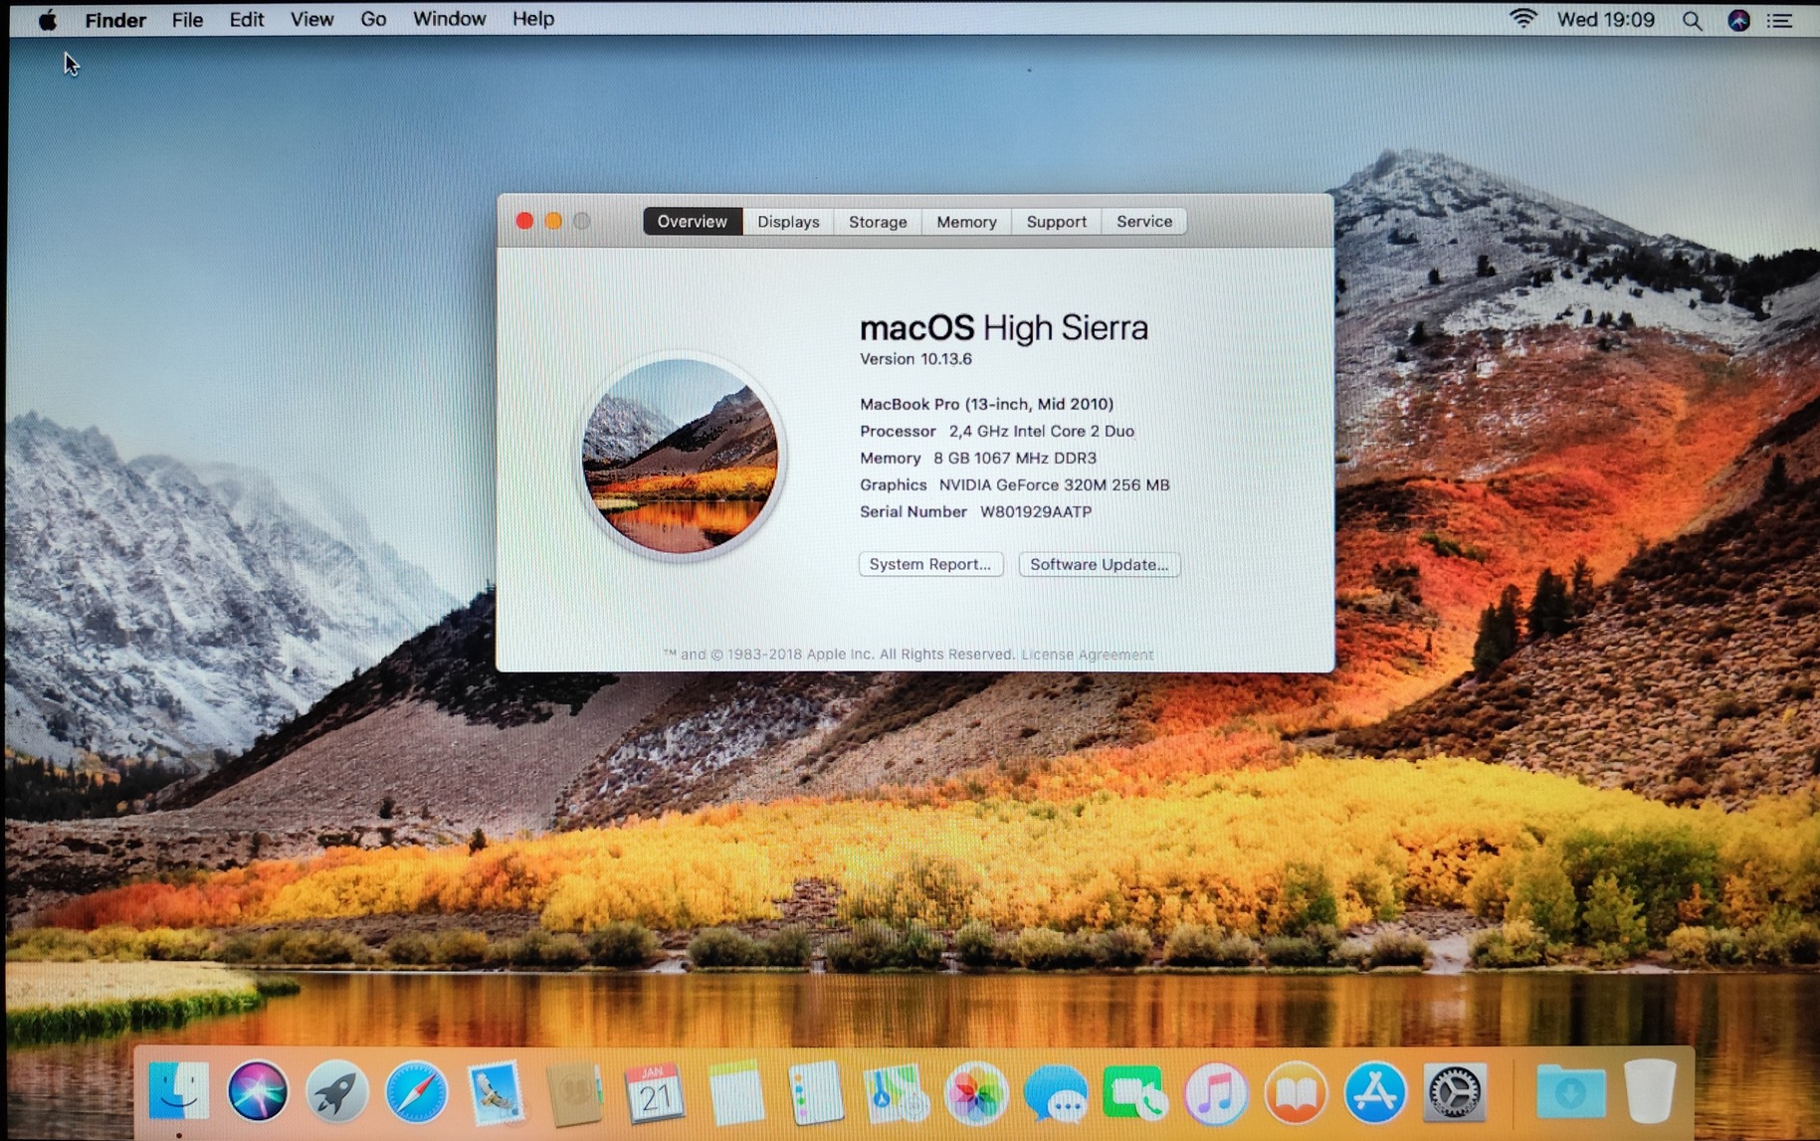Open the Go menu

click(x=373, y=20)
